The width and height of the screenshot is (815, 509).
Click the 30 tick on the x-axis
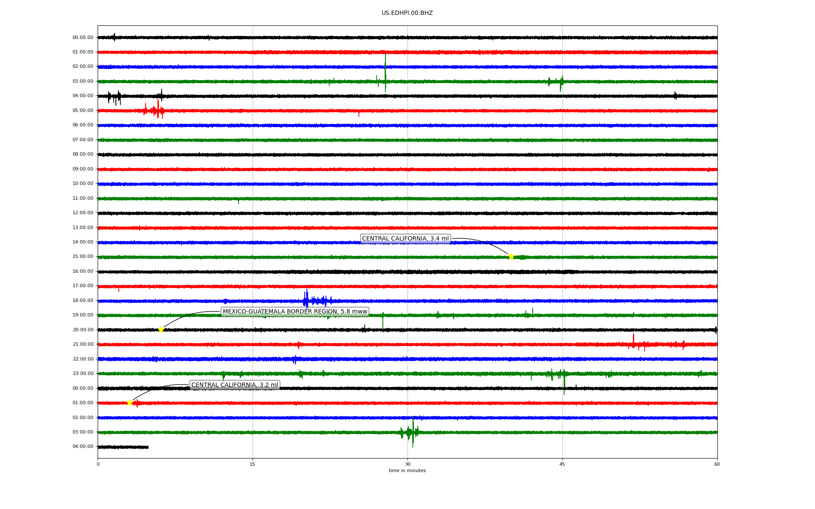click(407, 464)
